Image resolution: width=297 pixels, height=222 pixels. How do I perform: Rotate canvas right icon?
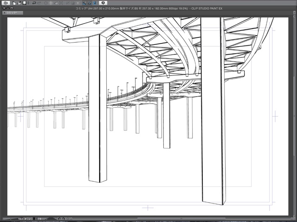click(63, 219)
